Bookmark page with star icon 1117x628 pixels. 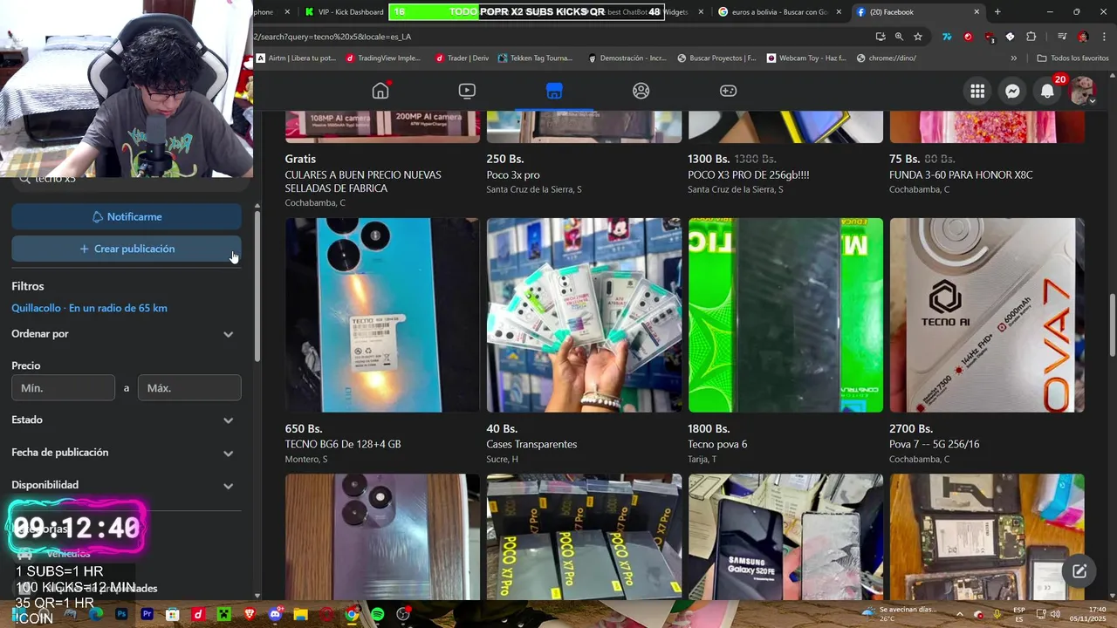(x=918, y=37)
